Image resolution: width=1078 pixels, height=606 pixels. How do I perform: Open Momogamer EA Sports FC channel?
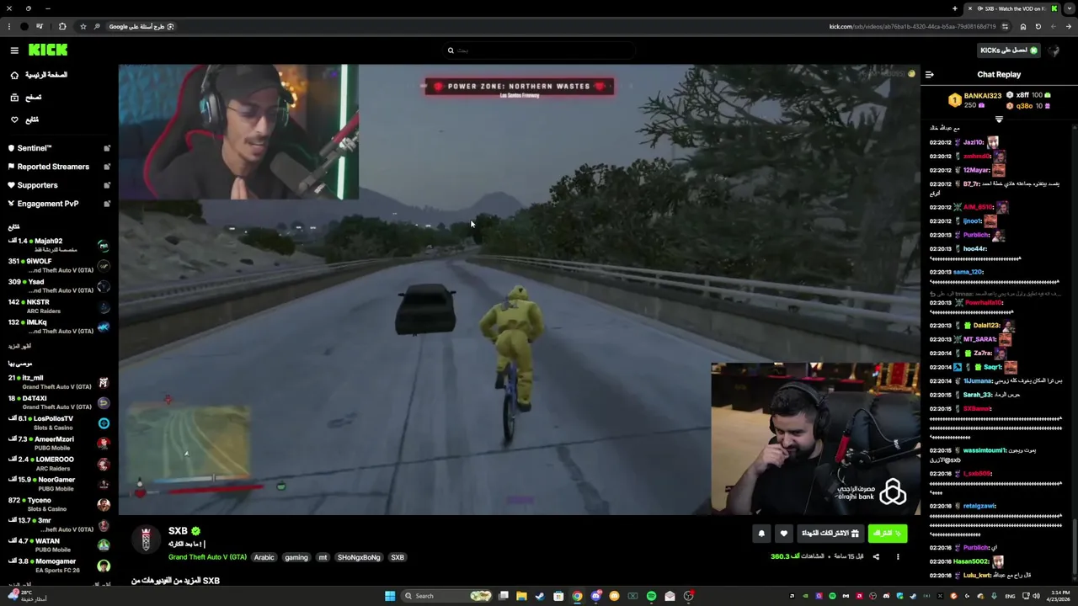tap(59, 566)
